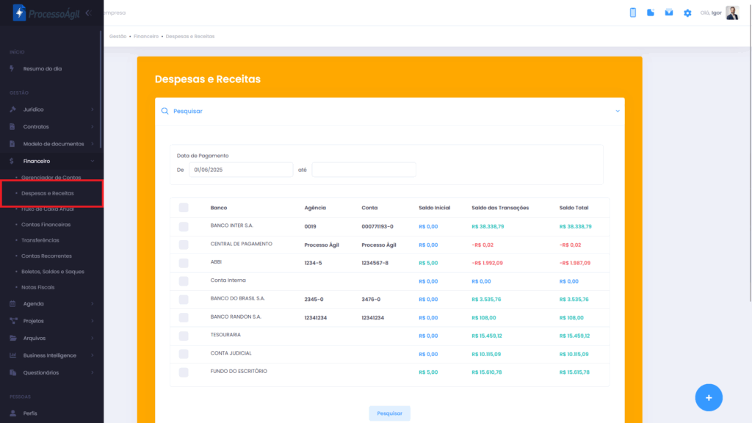Click the folder icon beside Arquivos

click(x=13, y=338)
